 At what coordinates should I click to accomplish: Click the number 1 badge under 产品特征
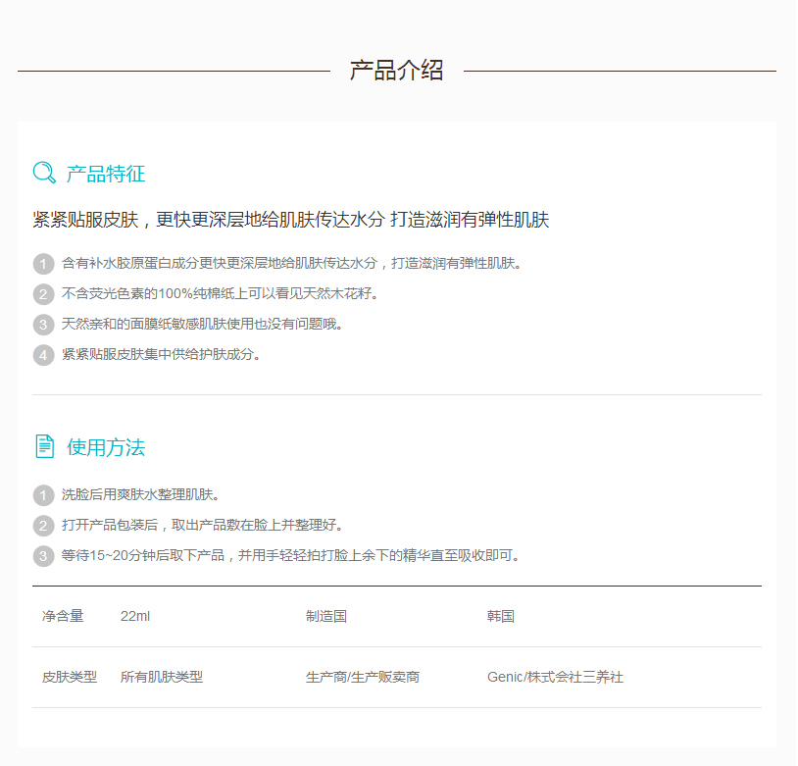(43, 264)
